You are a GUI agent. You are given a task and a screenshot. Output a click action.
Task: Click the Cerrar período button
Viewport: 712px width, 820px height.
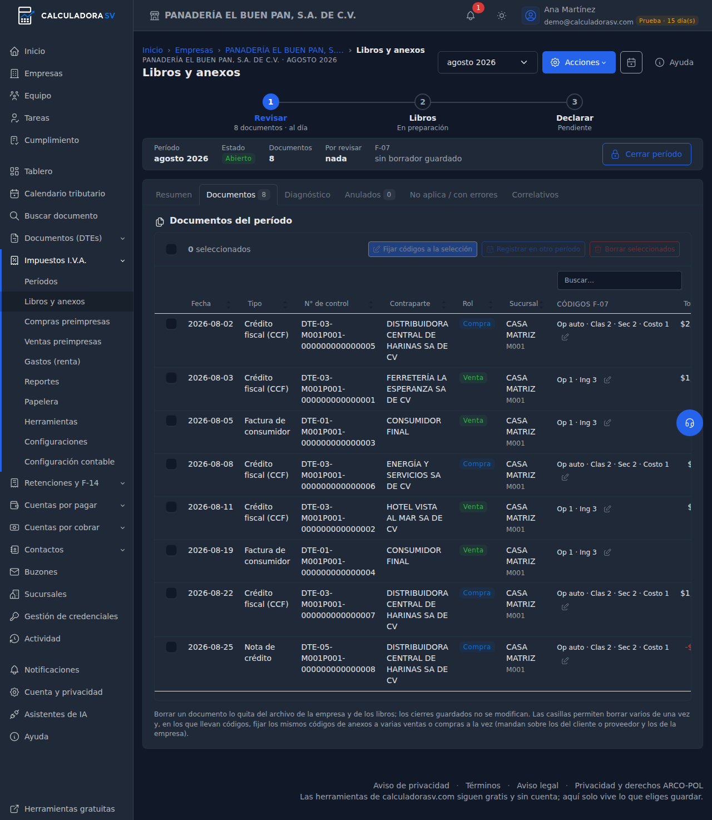tap(647, 154)
